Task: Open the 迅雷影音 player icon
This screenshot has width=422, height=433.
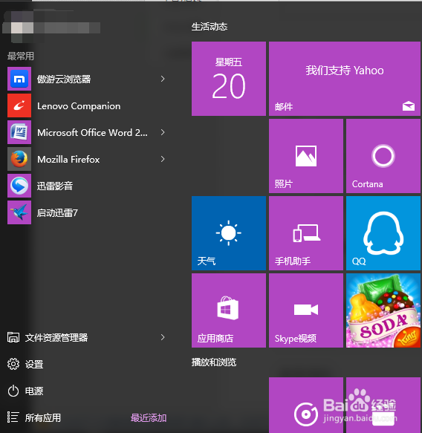Action: coord(19,186)
